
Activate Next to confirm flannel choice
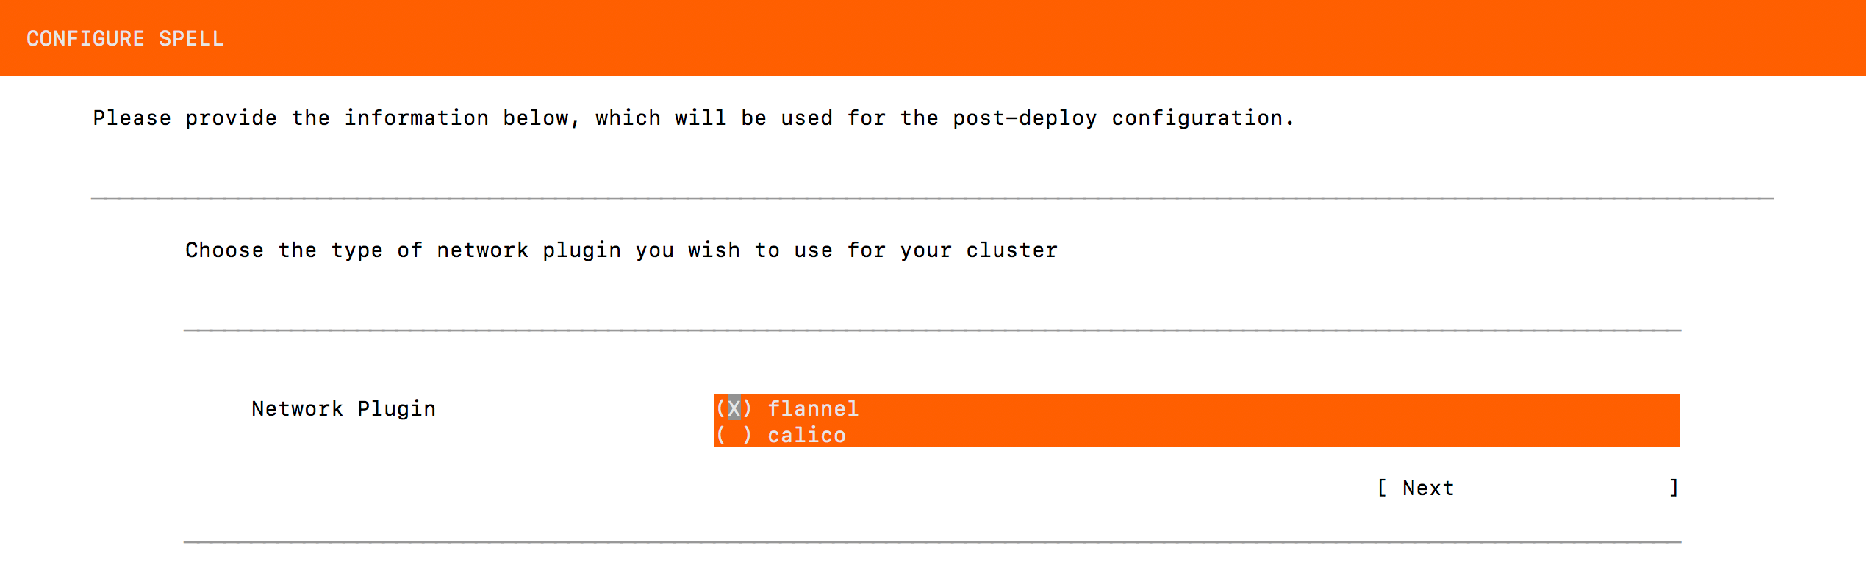1427,487
